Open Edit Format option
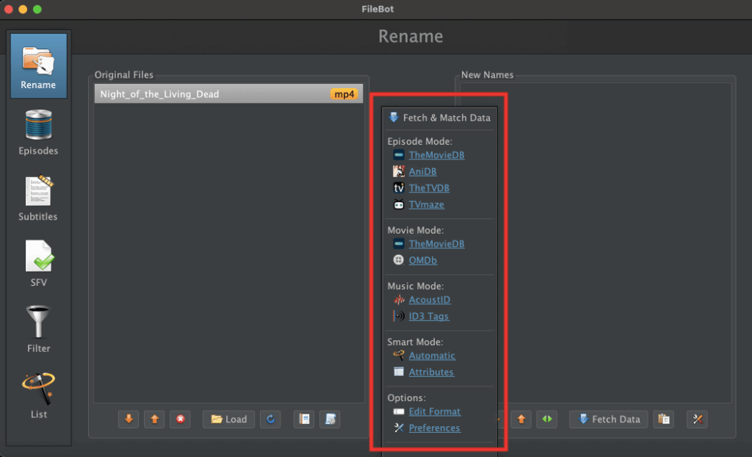This screenshot has width=752, height=457. pos(435,411)
